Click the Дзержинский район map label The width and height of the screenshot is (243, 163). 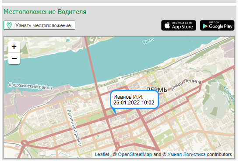pos(30,86)
